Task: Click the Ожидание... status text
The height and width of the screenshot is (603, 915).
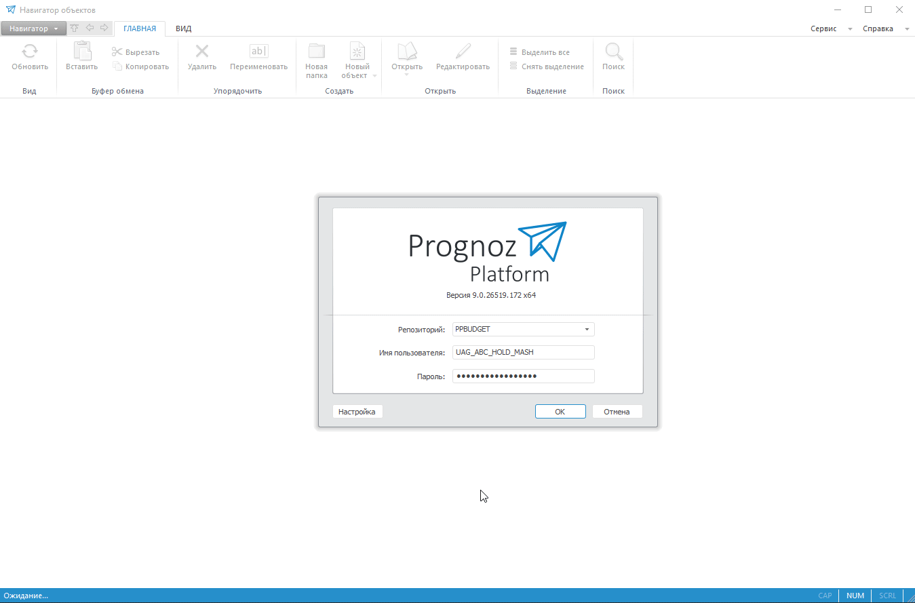Action: (26, 596)
